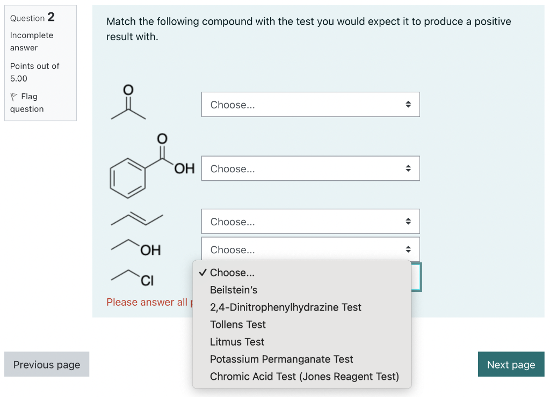Viewport: 550px width, 397px height.
Task: Open the acetone compound answer dropdown
Action: pyautogui.click(x=310, y=105)
